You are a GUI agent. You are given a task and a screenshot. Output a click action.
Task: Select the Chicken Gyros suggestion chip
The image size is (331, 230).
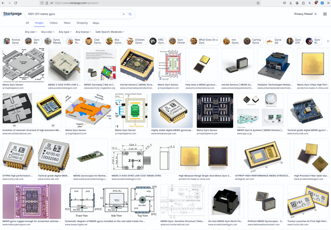tap(136, 41)
